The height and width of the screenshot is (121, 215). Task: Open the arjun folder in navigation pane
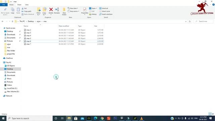coord(9,44)
